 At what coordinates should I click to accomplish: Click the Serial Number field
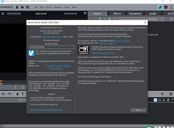(52, 47)
